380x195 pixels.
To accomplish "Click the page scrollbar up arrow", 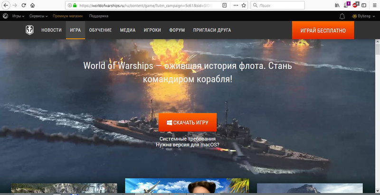I will tap(378, 42).
